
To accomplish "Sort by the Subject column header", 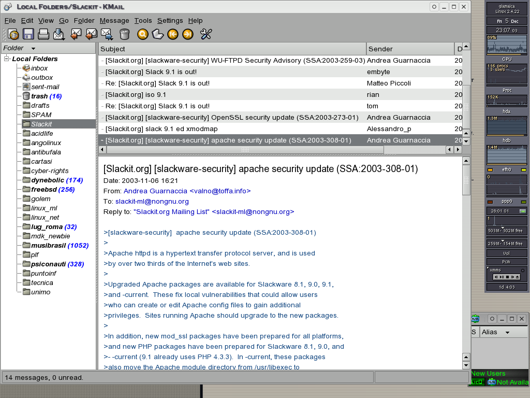I will [x=232, y=49].
